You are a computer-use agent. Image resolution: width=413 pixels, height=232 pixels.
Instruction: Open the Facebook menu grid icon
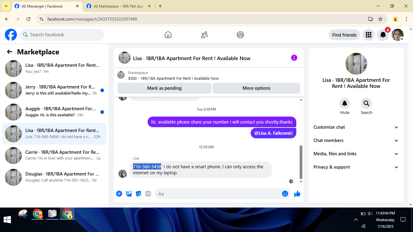[x=368, y=35]
